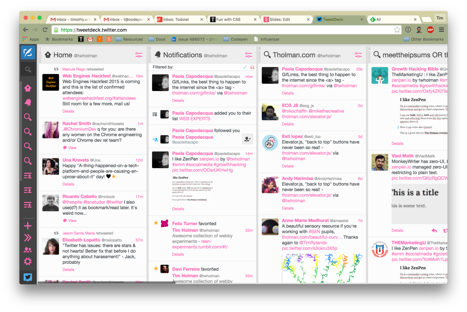Open Tholman.com column settings sliders

(358, 55)
